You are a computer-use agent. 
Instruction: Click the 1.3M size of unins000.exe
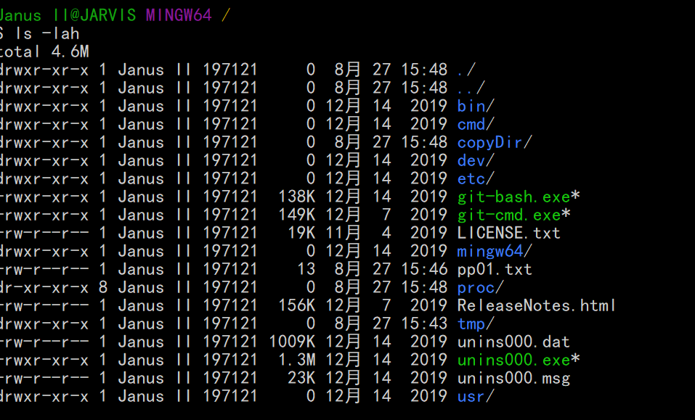click(296, 361)
